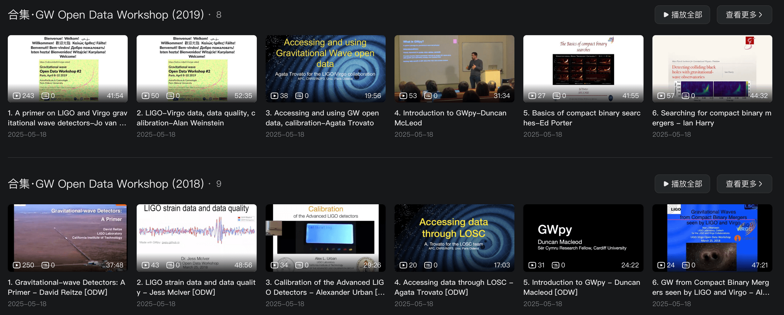Click play-count icon showing 20 views
Image resolution: width=784 pixels, height=315 pixels.
403,265
